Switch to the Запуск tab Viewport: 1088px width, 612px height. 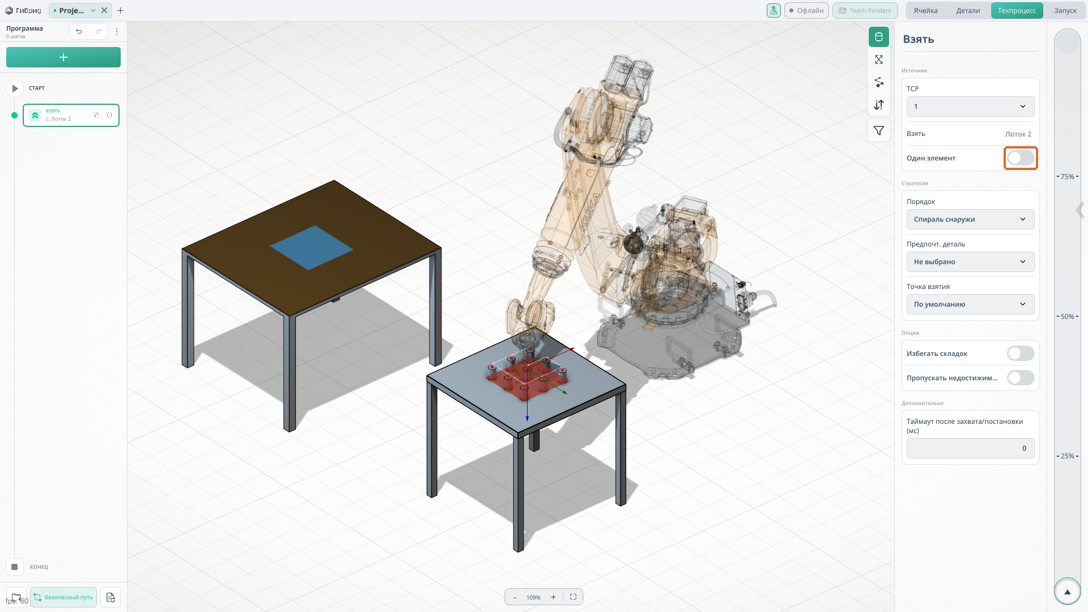click(x=1065, y=10)
